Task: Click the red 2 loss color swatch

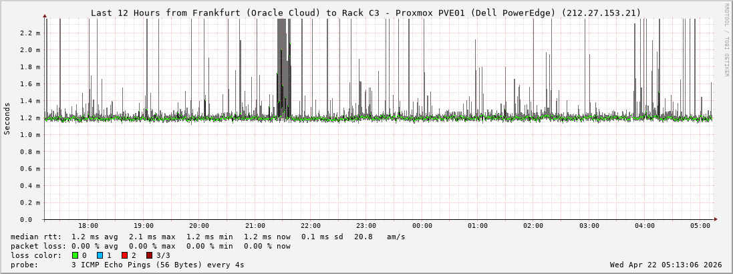Action: [124, 255]
